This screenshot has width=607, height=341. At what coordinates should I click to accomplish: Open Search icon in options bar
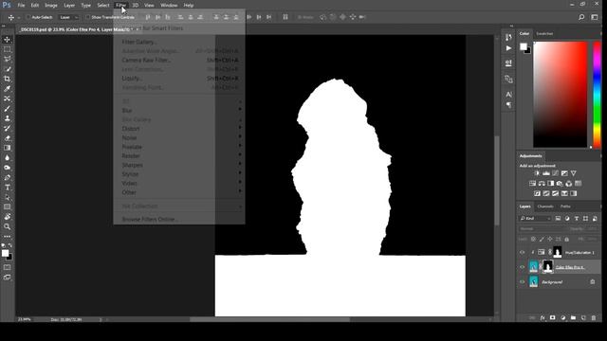coord(581,17)
